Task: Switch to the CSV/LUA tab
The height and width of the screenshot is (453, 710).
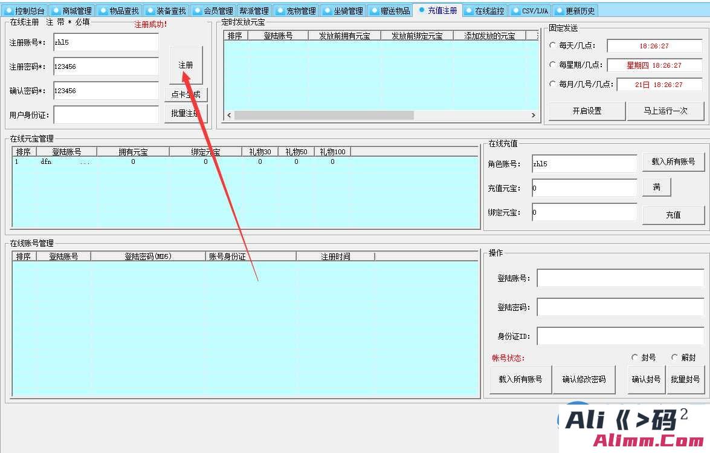Action: point(531,10)
